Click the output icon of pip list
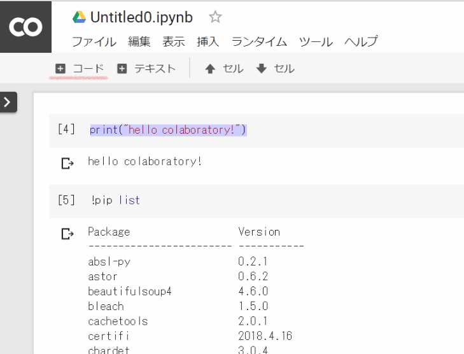Image resolution: width=464 pixels, height=354 pixels. coord(67,234)
